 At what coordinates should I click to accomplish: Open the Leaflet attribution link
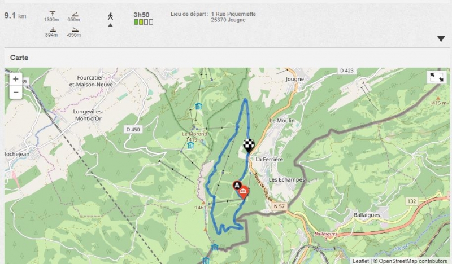(360, 261)
